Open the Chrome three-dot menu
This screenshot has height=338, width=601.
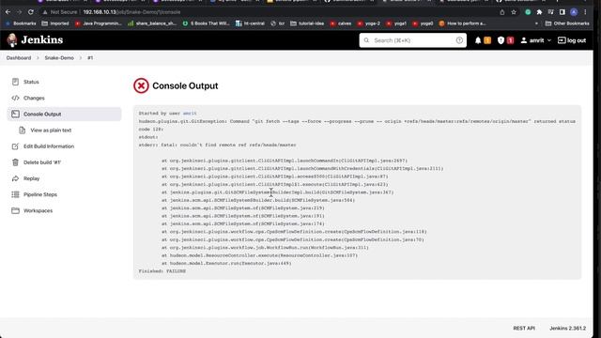tap(585, 12)
